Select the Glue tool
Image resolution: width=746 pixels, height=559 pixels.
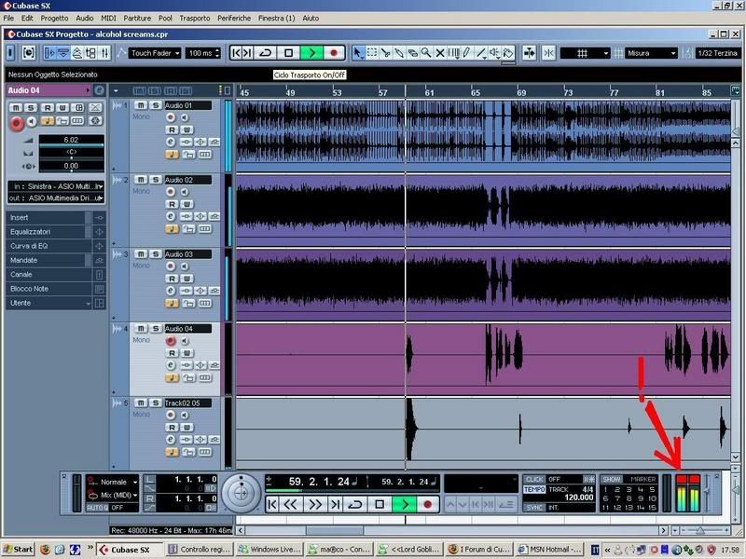point(399,53)
